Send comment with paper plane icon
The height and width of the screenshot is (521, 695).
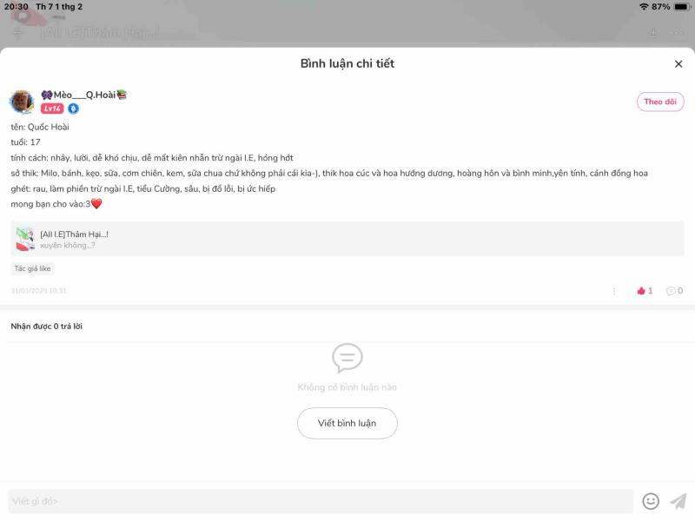(x=678, y=502)
